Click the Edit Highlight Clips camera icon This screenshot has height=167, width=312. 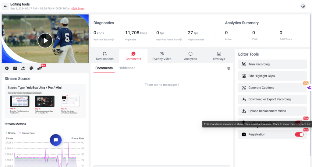[x=244, y=76]
